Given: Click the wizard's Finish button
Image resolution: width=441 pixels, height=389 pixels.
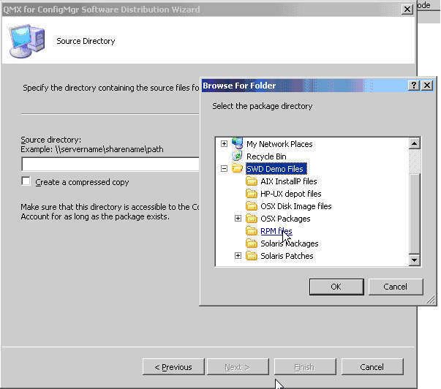Looking at the screenshot, I should 304,367.
